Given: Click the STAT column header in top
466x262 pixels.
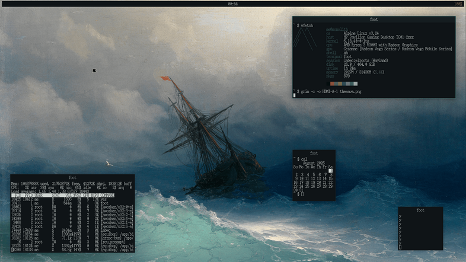Looking at the screenshot, I should (56, 196).
